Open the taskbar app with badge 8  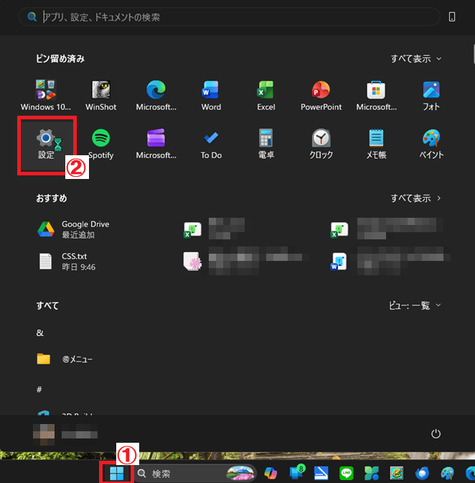(x=296, y=472)
